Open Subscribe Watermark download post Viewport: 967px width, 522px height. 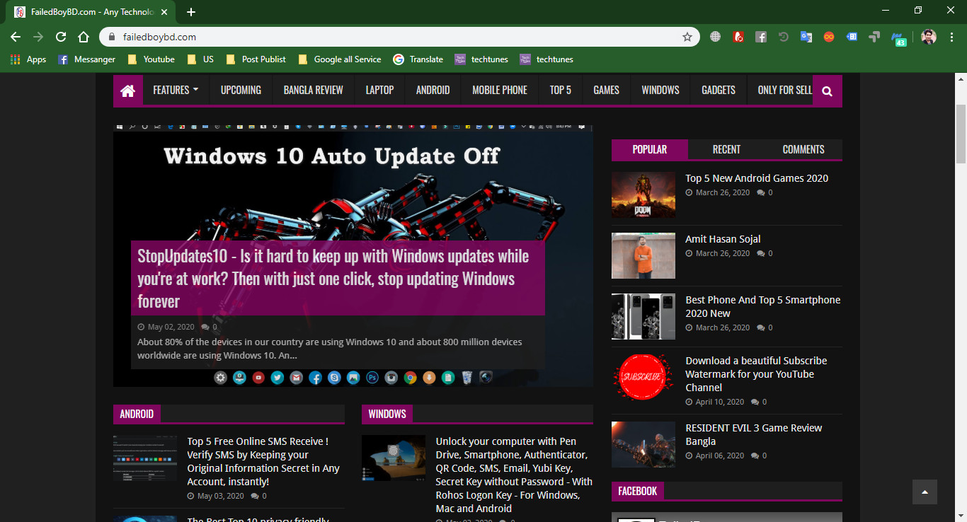pyautogui.click(x=756, y=374)
